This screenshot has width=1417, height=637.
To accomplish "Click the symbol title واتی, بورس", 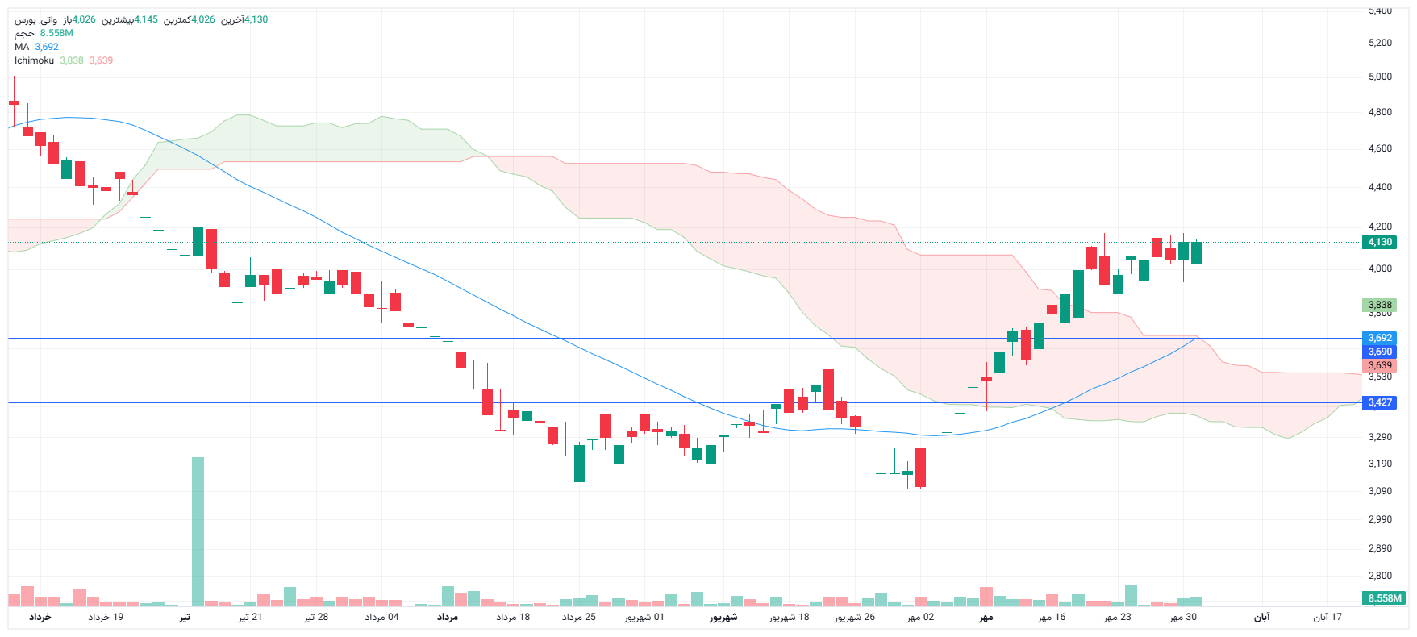I will click(x=35, y=19).
